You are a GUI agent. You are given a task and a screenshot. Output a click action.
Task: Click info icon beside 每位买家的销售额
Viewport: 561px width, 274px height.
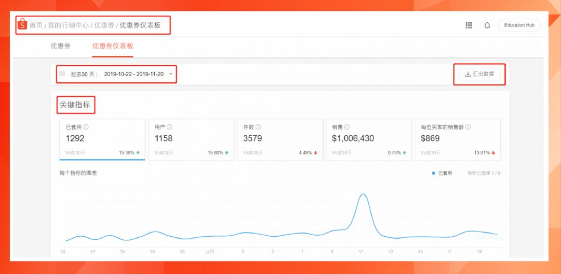(x=468, y=127)
